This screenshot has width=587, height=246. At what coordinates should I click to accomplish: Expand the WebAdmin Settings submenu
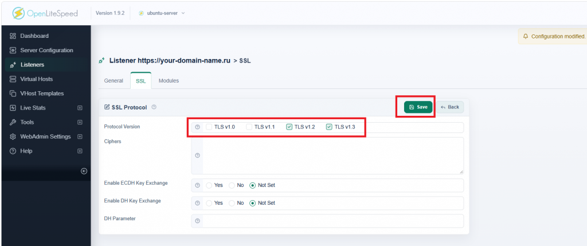pyautogui.click(x=80, y=136)
